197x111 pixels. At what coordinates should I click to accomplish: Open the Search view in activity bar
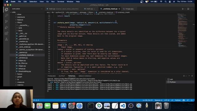click(6, 15)
